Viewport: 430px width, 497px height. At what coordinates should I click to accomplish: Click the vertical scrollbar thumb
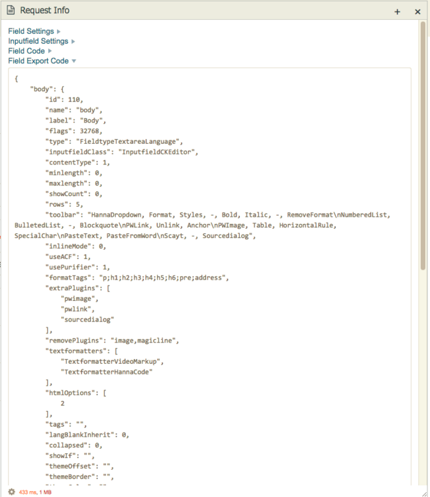(423, 146)
